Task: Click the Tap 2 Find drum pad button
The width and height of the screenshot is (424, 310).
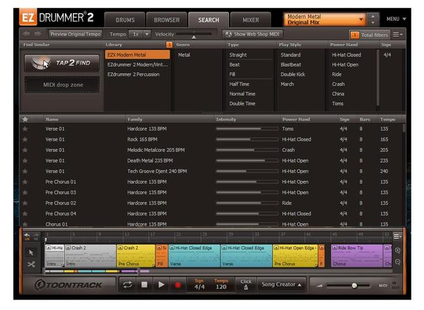Action: point(62,63)
